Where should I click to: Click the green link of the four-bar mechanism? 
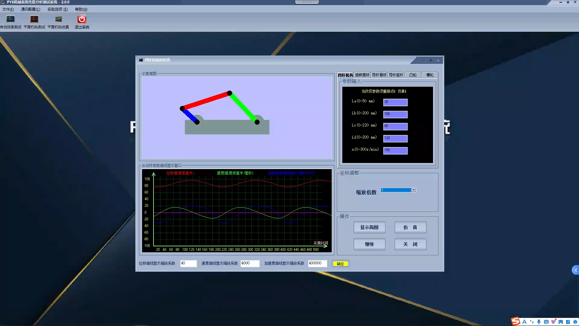point(243,107)
